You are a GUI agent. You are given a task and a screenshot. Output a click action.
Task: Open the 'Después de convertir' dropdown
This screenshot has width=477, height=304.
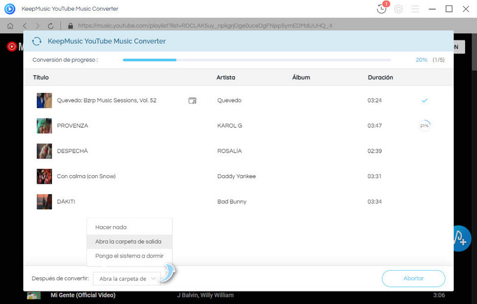coord(127,279)
